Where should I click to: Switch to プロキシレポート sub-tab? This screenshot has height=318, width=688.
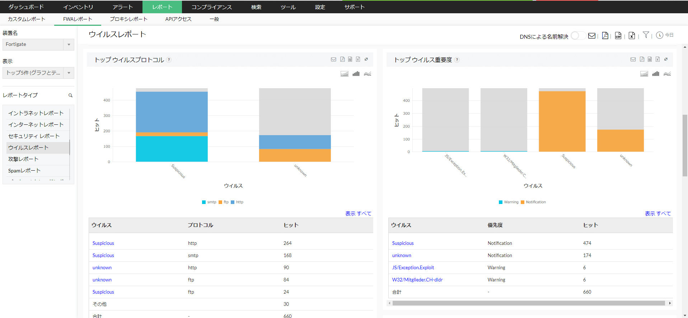point(128,19)
